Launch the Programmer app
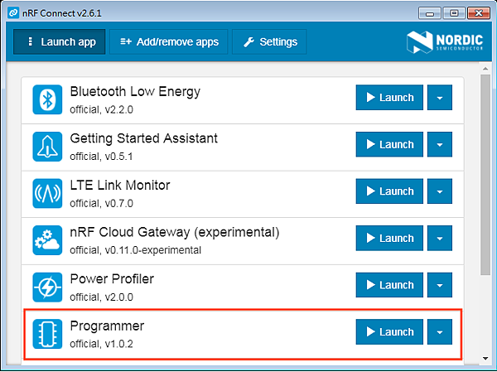Screen dimensions: 497x372 point(389,332)
